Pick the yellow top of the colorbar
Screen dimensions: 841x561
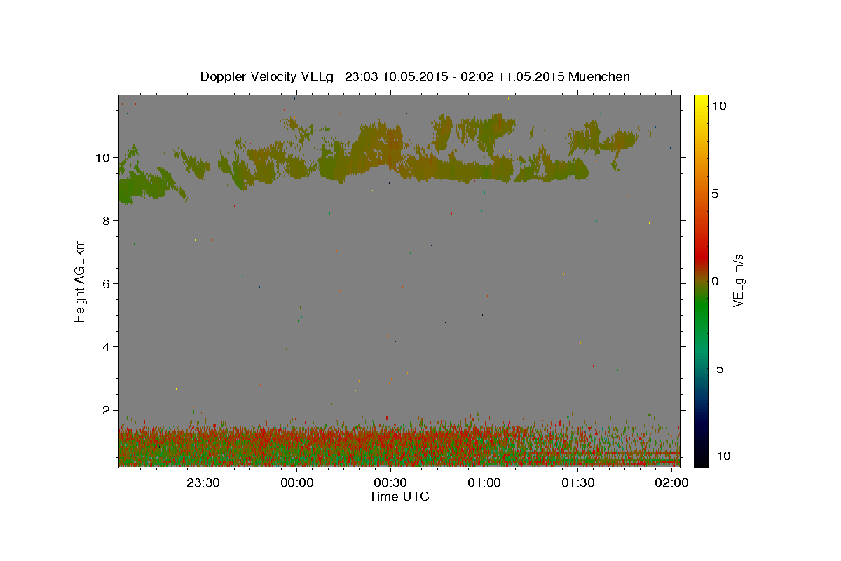coord(700,100)
